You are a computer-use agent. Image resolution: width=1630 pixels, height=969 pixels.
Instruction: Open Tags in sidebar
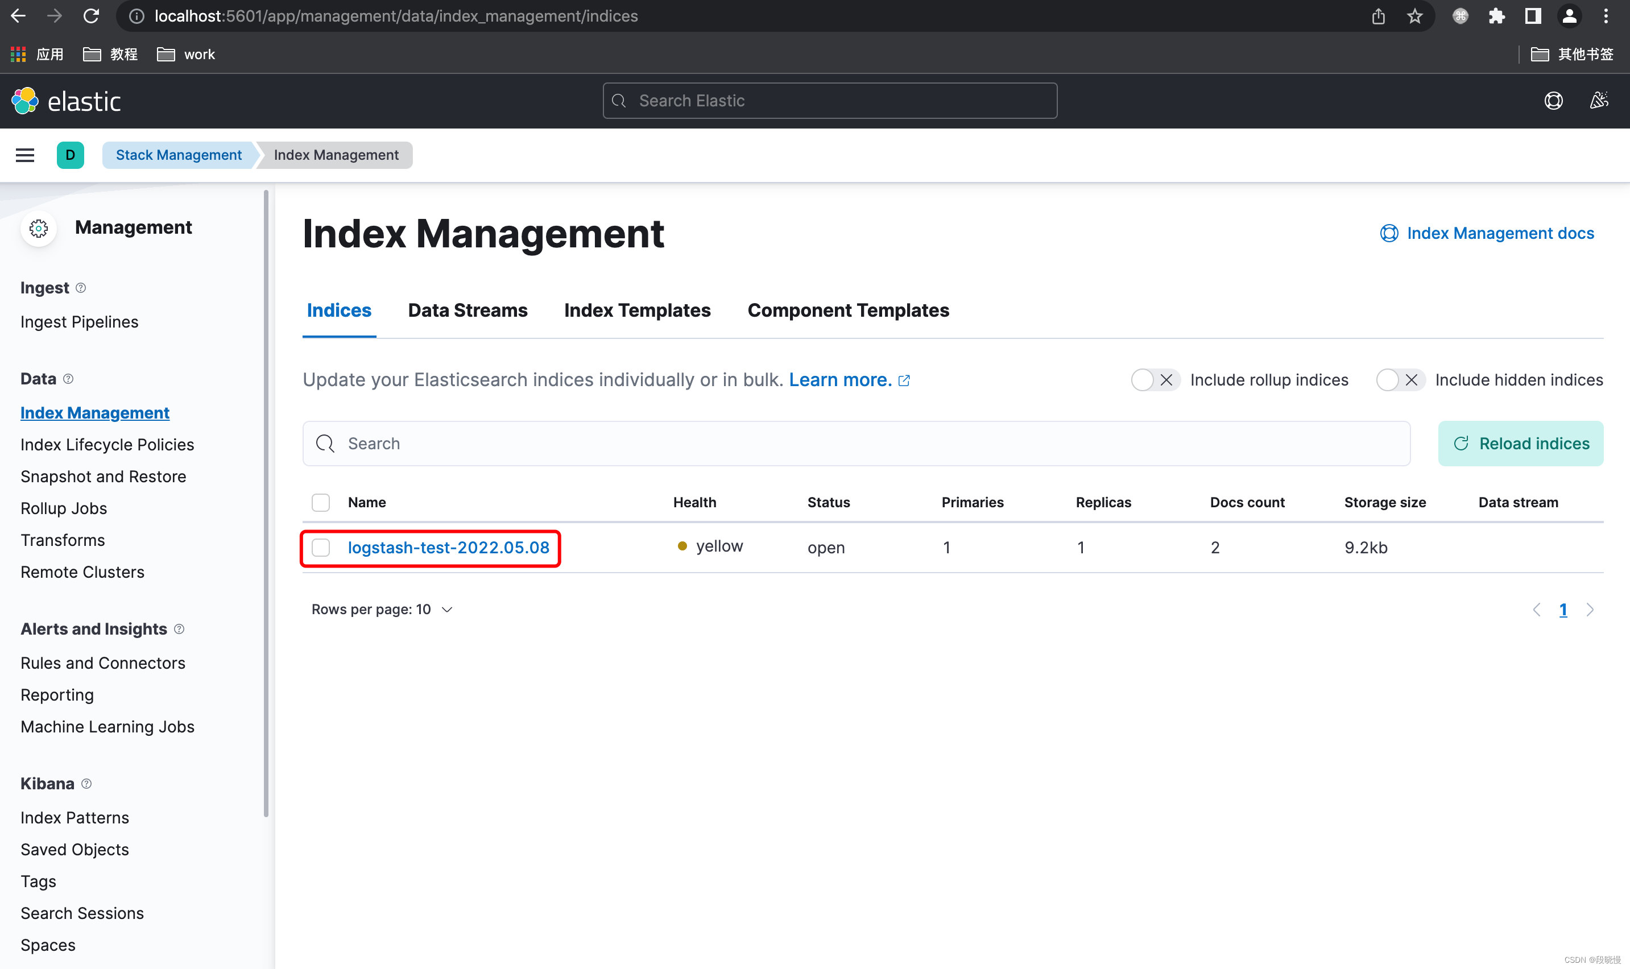[x=38, y=881]
